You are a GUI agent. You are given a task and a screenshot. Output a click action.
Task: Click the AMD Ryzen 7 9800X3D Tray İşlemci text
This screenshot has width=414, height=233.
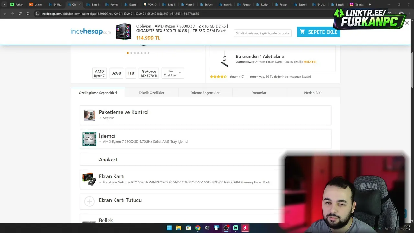click(146, 142)
